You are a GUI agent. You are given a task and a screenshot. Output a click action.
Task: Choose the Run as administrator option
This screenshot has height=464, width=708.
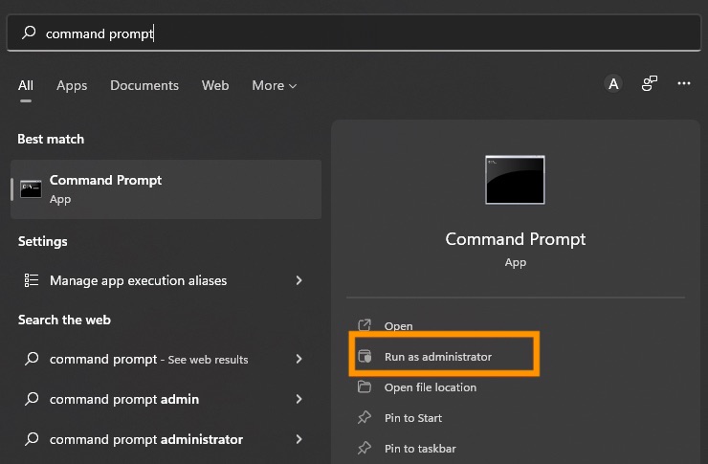pos(438,357)
